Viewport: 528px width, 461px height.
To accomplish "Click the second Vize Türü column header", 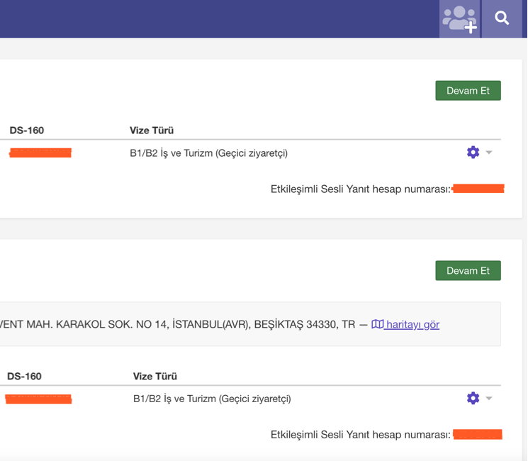I will (155, 376).
